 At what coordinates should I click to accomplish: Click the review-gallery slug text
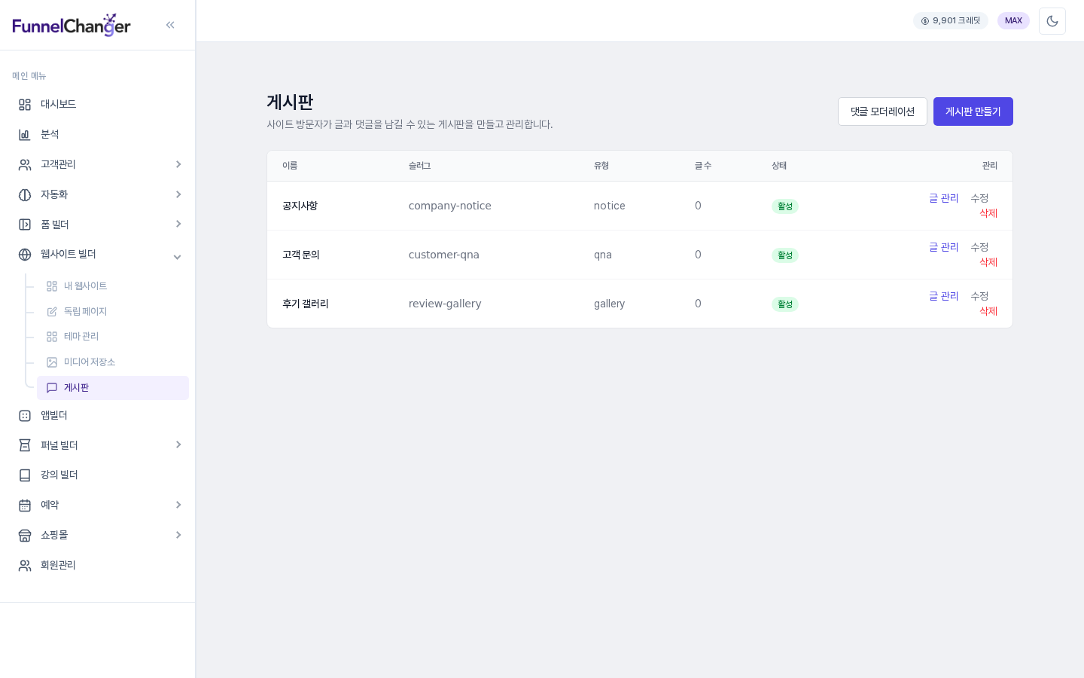pos(445,304)
